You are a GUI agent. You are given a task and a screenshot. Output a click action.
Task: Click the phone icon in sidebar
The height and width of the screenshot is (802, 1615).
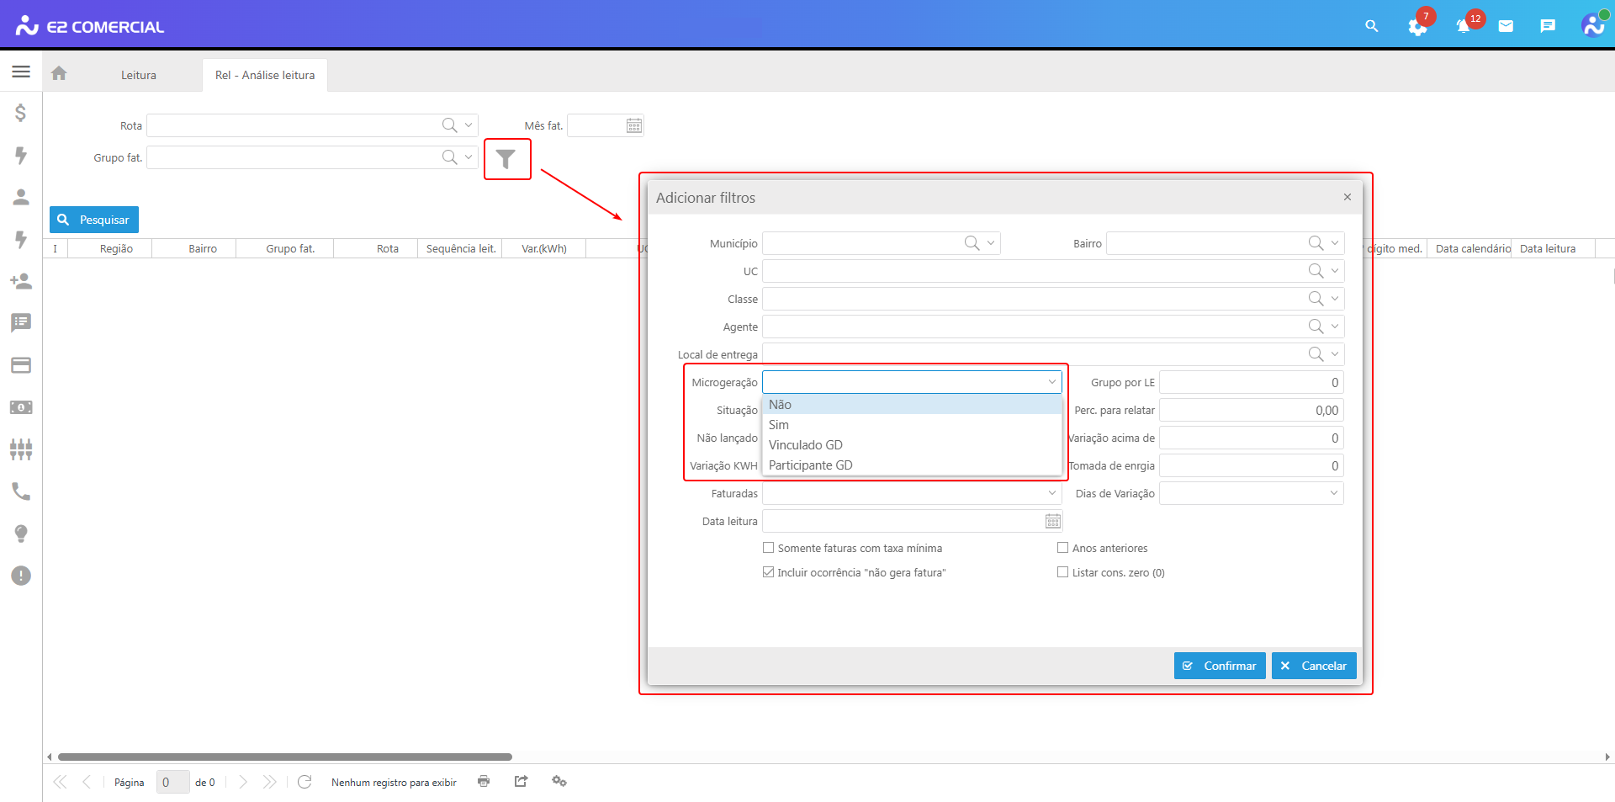click(21, 491)
